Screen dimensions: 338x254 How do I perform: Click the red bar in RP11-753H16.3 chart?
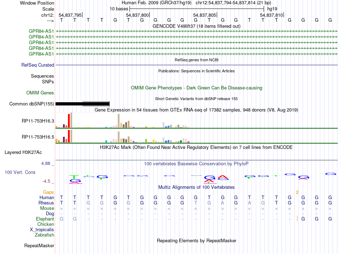click(x=69, y=121)
